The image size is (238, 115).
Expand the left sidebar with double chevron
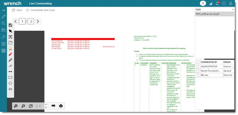coord(4,10)
